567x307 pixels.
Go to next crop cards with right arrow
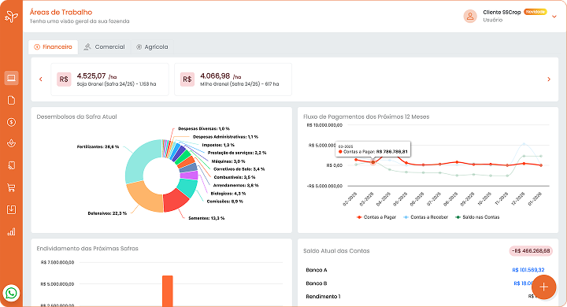(549, 80)
